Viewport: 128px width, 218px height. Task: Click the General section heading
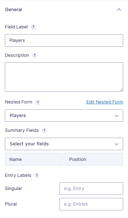(x=13, y=10)
